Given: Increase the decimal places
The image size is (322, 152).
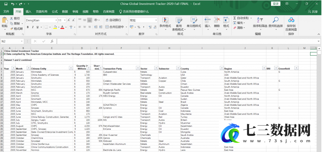Looking at the screenshot, I should [150, 27].
